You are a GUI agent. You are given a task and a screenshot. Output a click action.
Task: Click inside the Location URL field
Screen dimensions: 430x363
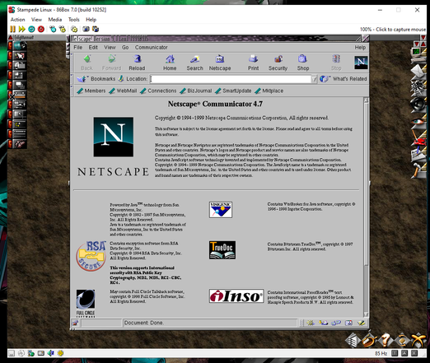pyautogui.click(x=231, y=79)
